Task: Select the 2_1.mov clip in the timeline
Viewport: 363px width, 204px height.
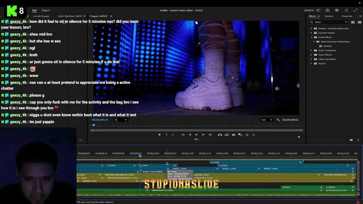Action: (x=256, y=162)
